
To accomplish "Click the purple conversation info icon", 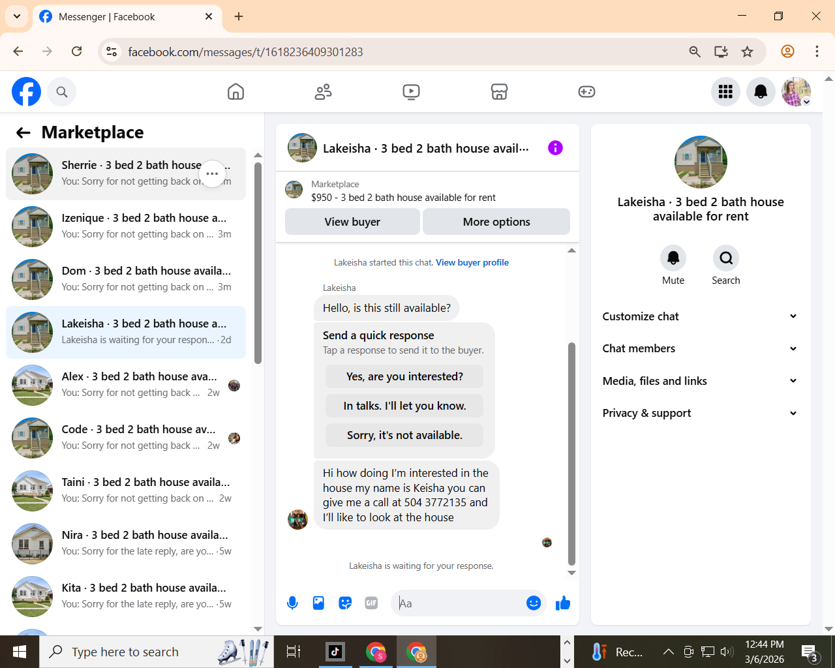I will click(x=555, y=148).
